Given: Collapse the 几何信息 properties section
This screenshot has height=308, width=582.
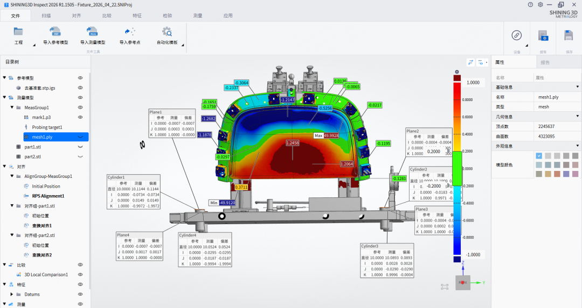Looking at the screenshot, I should 577,116.
